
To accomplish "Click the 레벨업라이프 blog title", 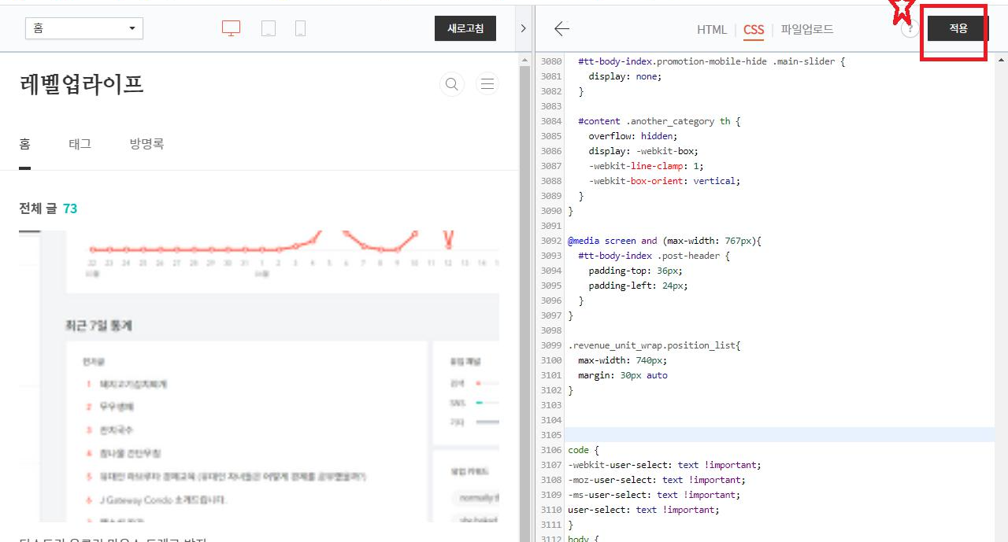I will pyautogui.click(x=82, y=84).
